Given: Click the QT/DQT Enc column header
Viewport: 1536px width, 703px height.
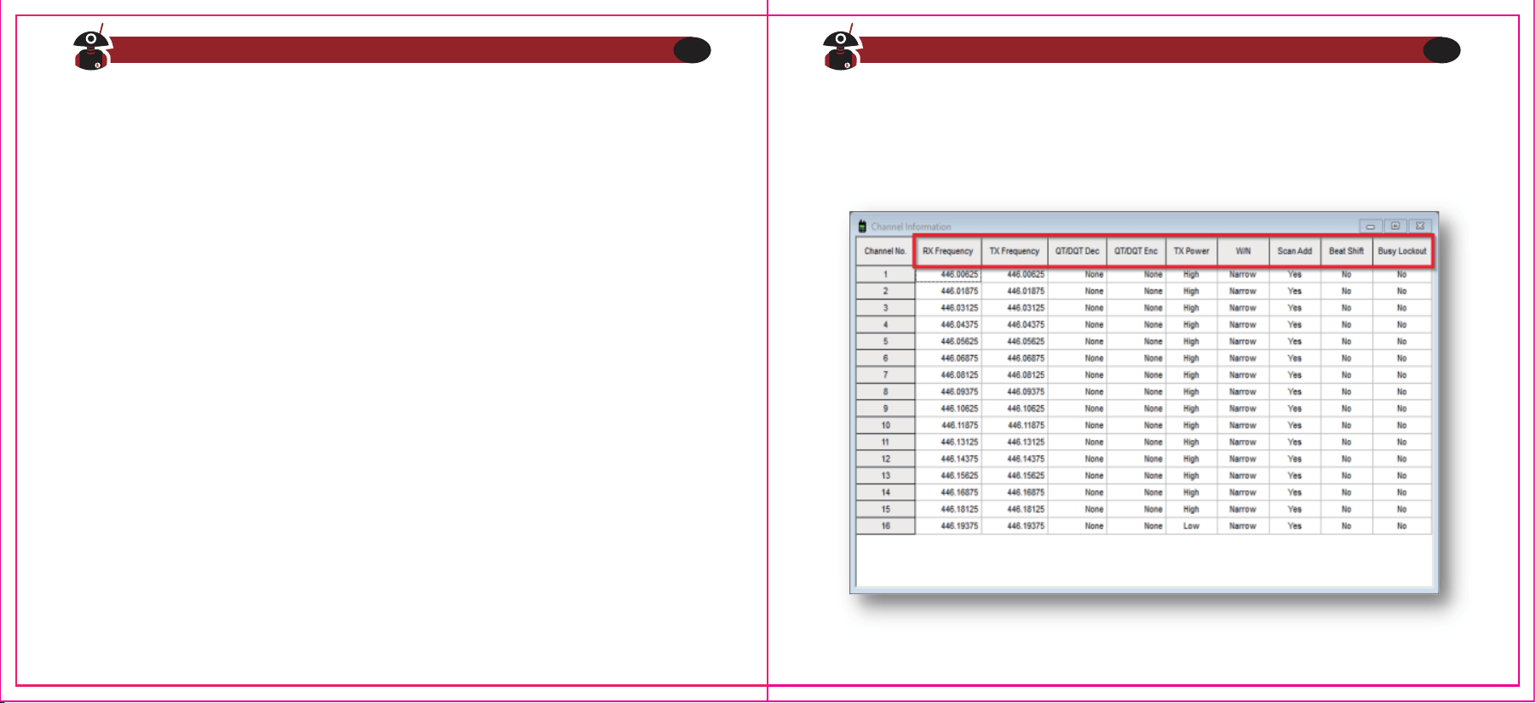Looking at the screenshot, I should [1136, 251].
